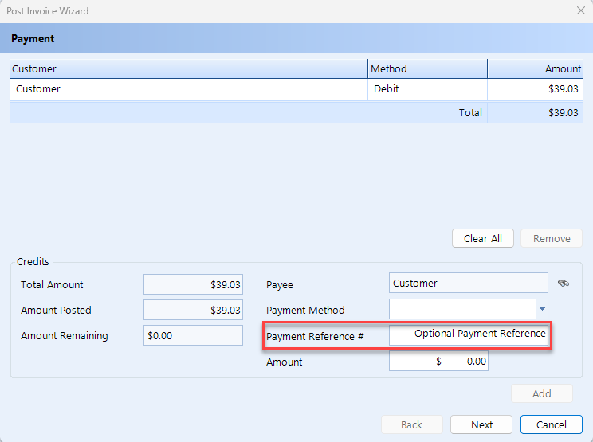The image size is (593, 442).
Task: Click the Credits group label
Action: 33,261
